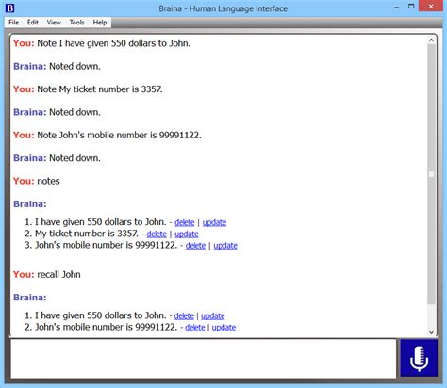The image size is (447, 388).
Task: Click 'Note I have given 550 dollars to John.'
Action: pos(114,43)
